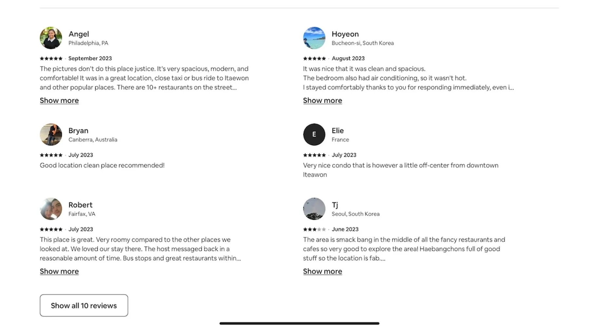
Task: Open Hoyeon's profile photo
Action: pos(314,38)
